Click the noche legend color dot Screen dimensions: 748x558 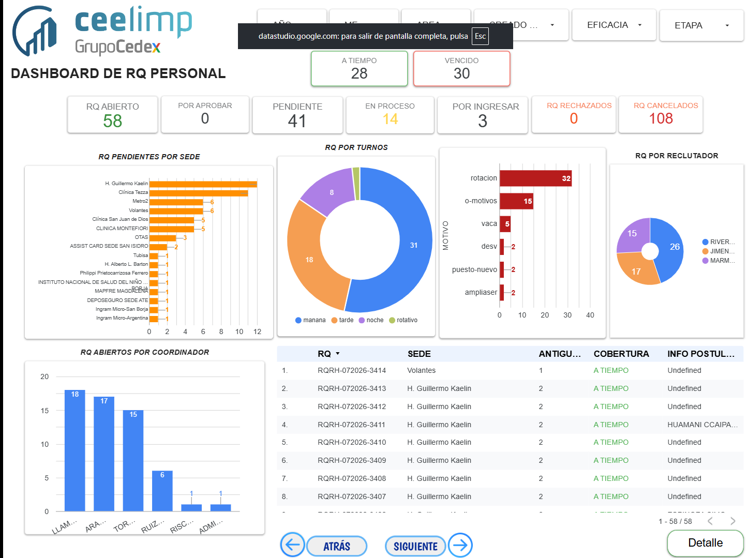click(x=362, y=320)
